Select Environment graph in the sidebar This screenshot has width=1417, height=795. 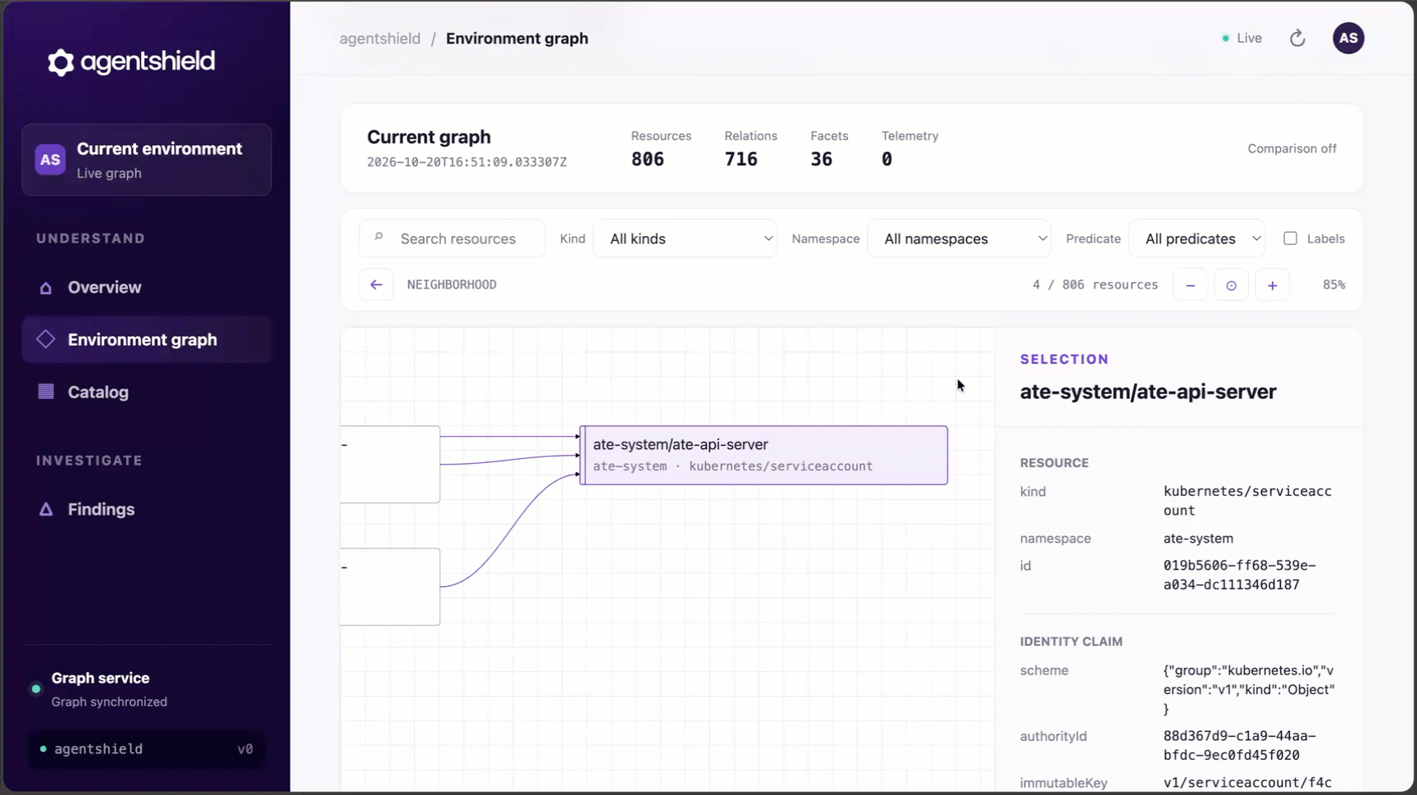(147, 339)
